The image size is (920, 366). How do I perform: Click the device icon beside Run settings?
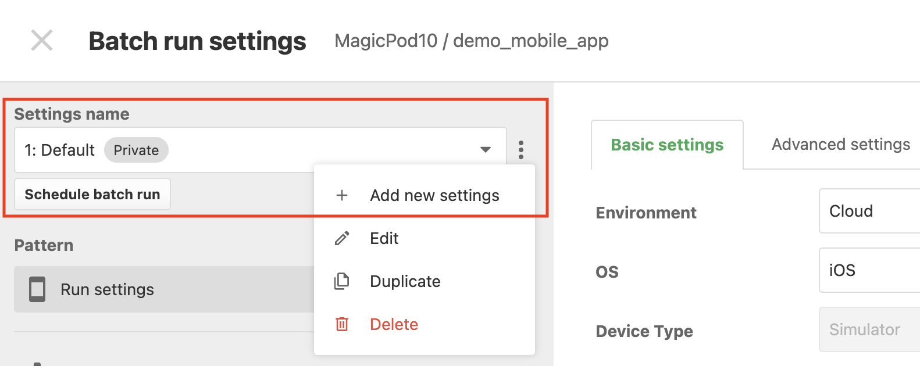(37, 289)
